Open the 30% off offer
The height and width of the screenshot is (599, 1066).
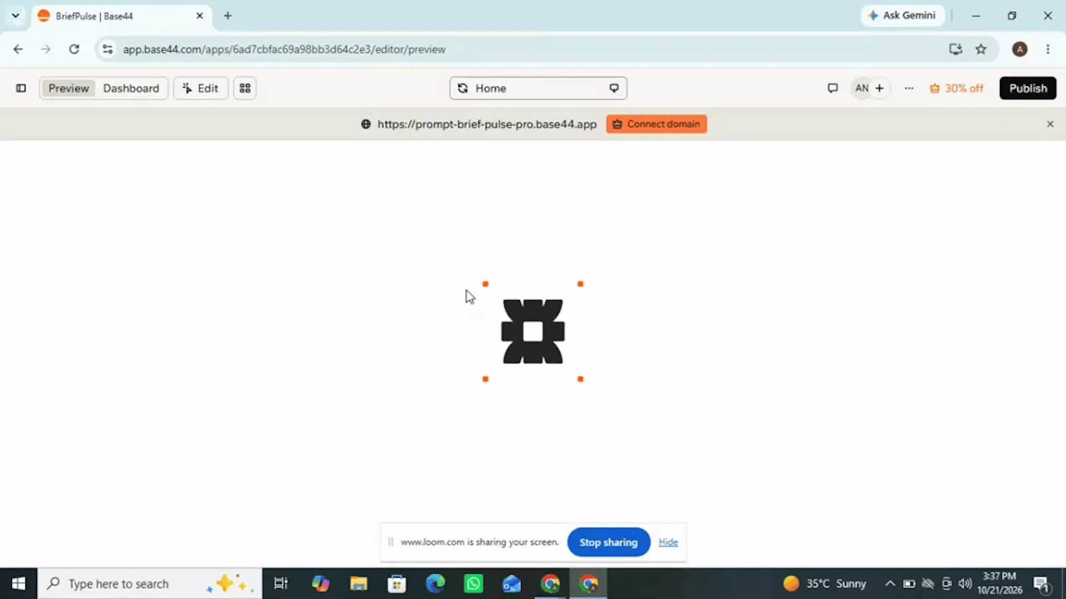click(957, 88)
